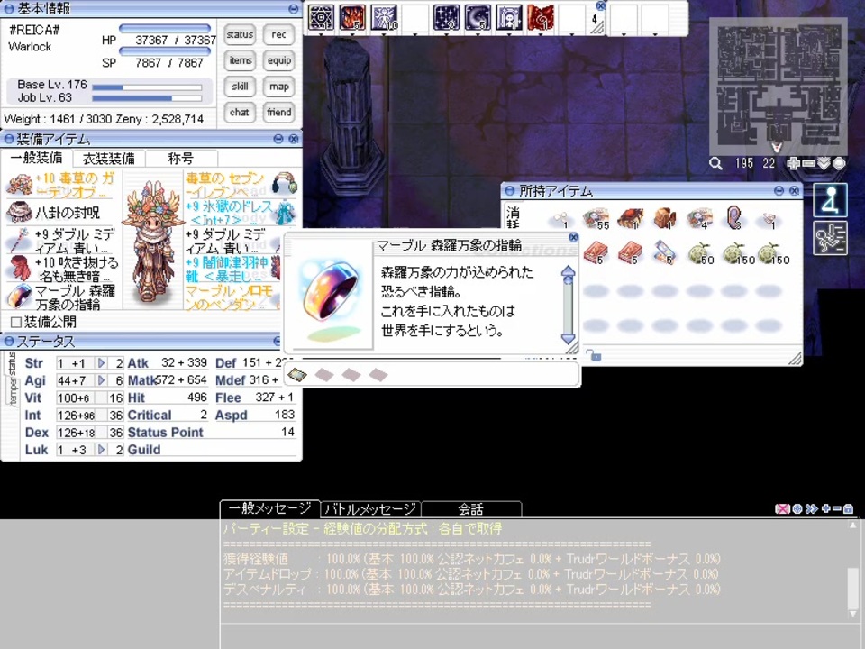Toggle the 基本情報 window title circle

[9, 8]
